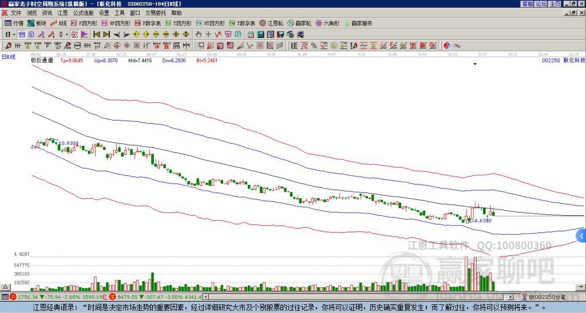
Task: Select the red pen drawing tool
Action: point(7,46)
